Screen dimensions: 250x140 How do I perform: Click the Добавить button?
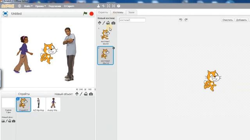(x=241, y=20)
